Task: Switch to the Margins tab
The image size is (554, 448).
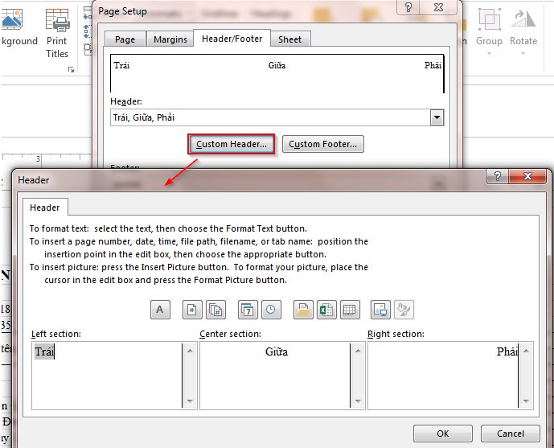Action: (170, 39)
